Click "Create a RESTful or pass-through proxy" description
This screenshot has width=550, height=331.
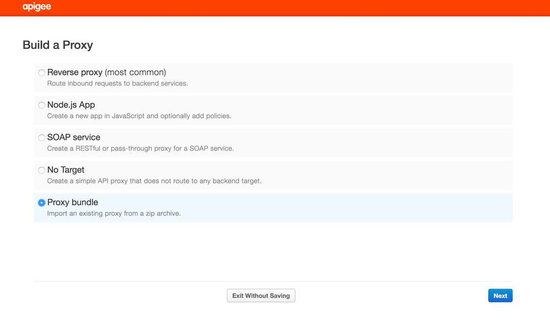[x=140, y=148]
